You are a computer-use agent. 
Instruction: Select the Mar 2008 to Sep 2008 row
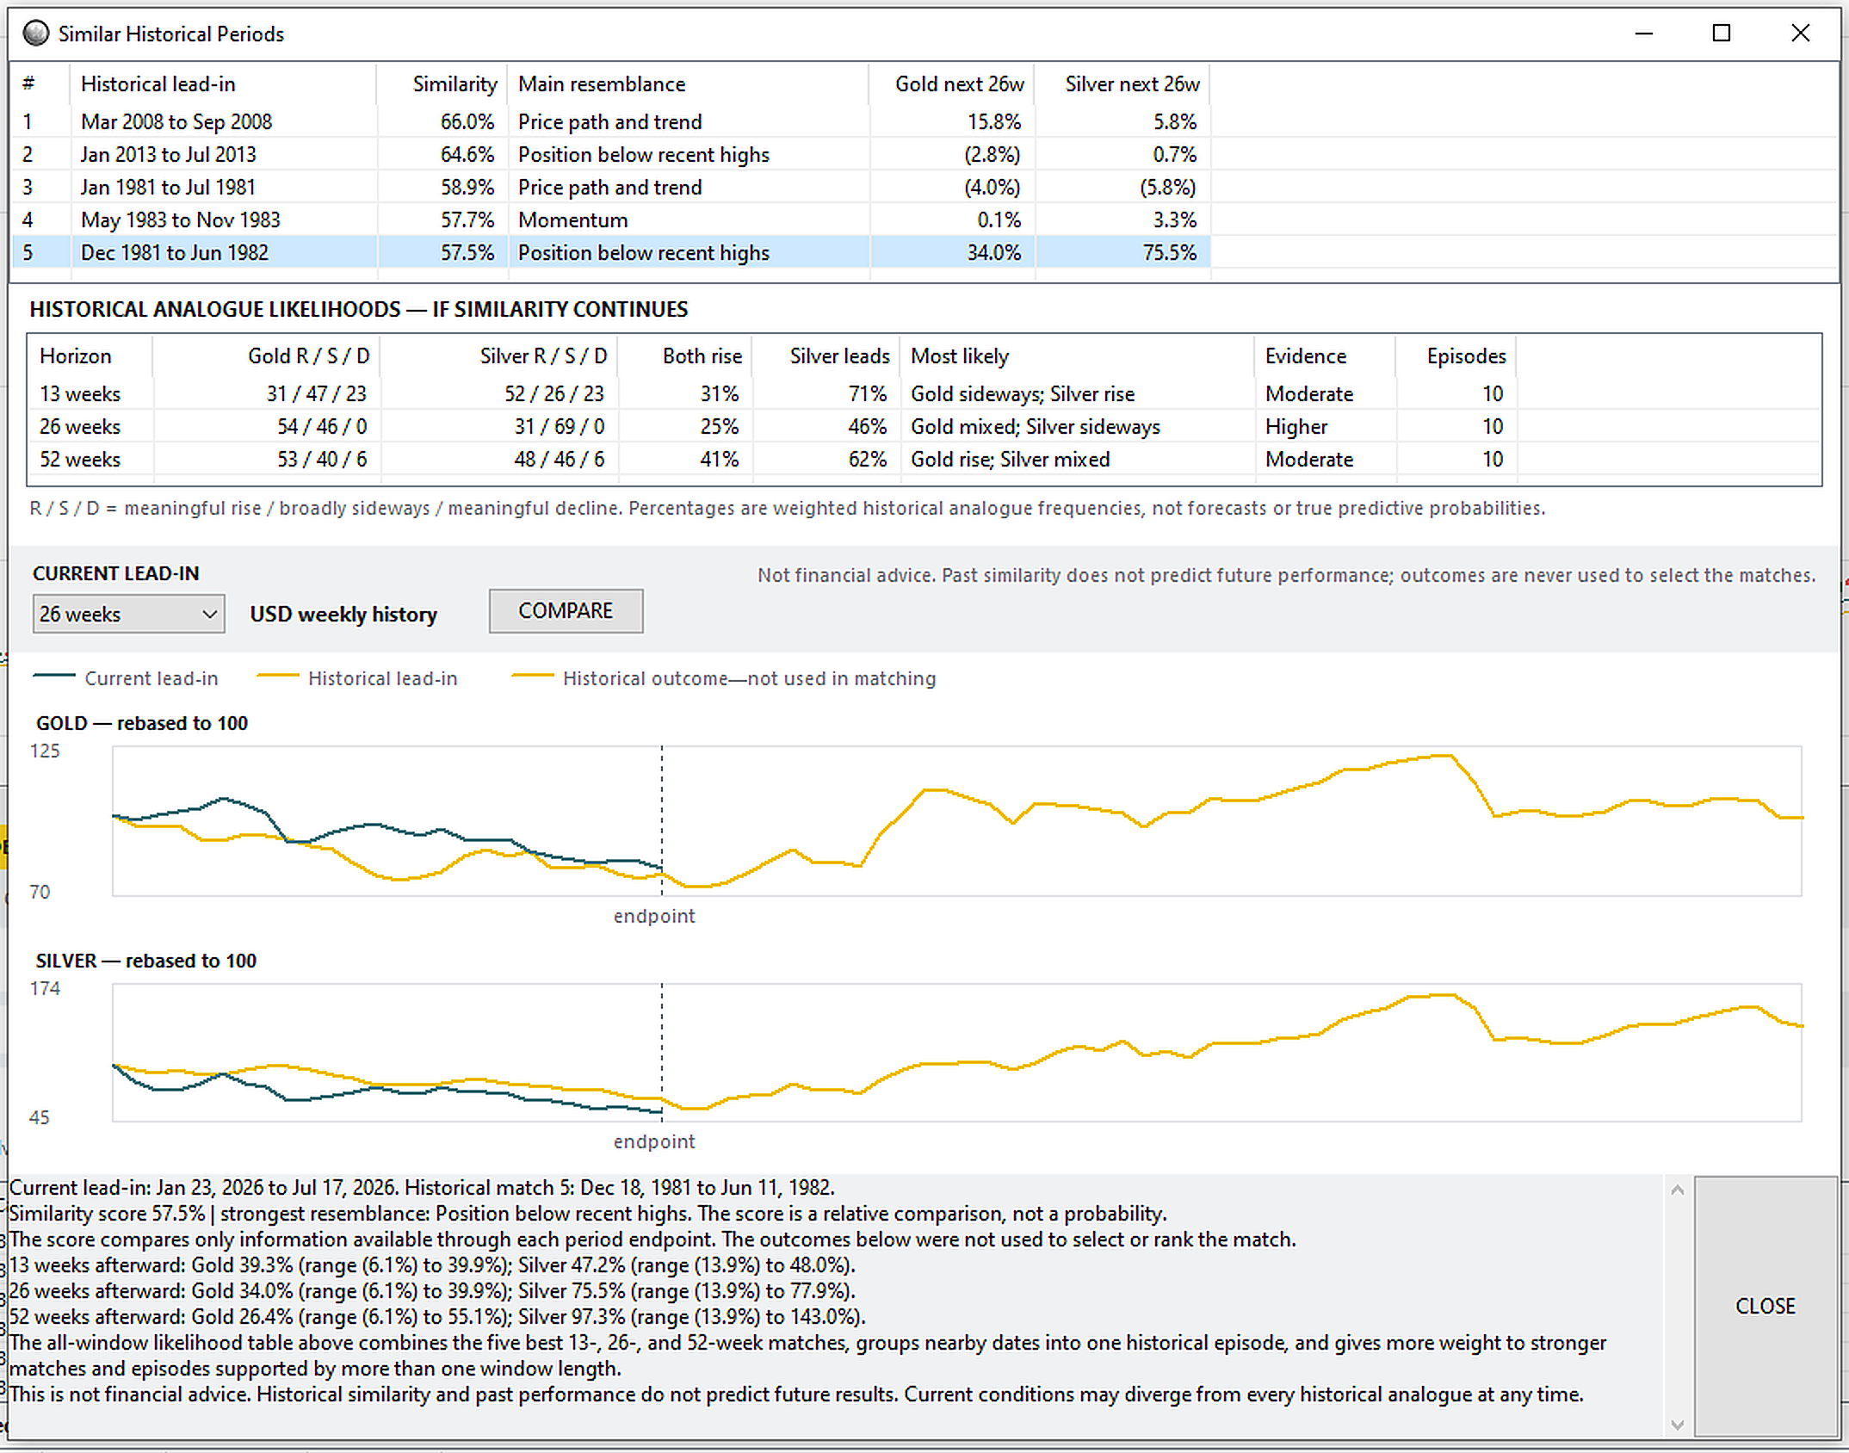pyautogui.click(x=609, y=121)
